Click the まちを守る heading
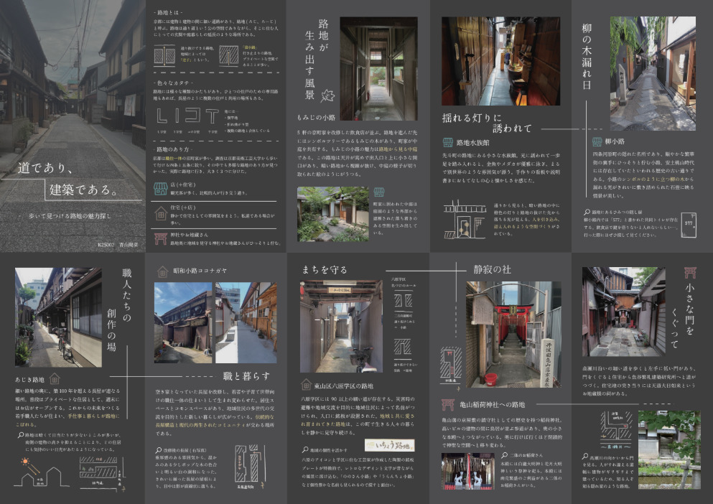 coord(325,270)
